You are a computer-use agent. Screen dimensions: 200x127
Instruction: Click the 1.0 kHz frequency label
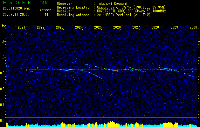click(2, 57)
